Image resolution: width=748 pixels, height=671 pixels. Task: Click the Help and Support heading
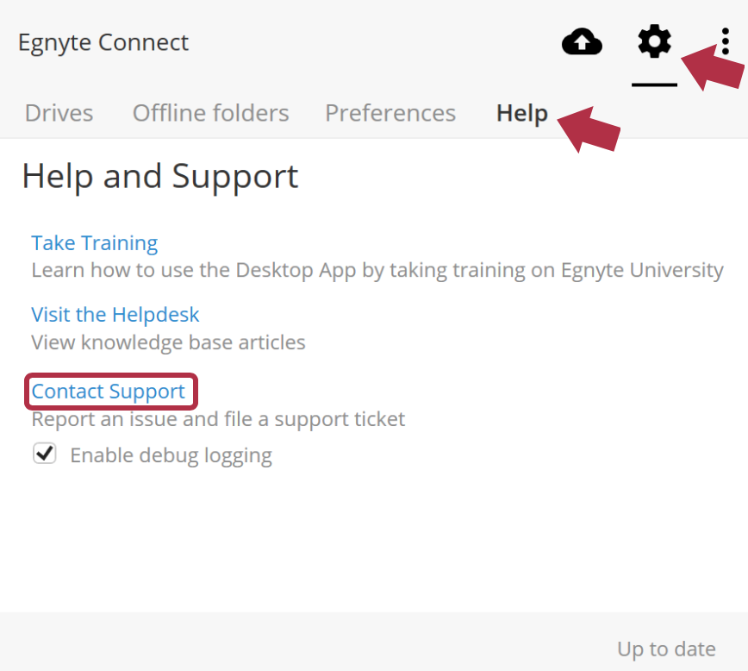pyautogui.click(x=160, y=177)
